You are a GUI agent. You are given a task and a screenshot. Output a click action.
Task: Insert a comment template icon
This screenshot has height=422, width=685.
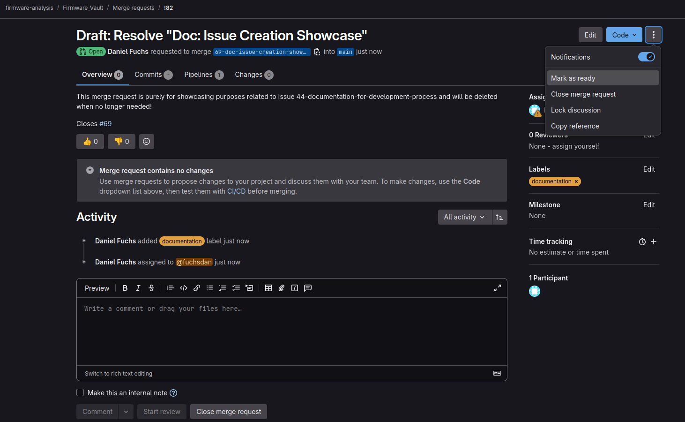(308, 288)
